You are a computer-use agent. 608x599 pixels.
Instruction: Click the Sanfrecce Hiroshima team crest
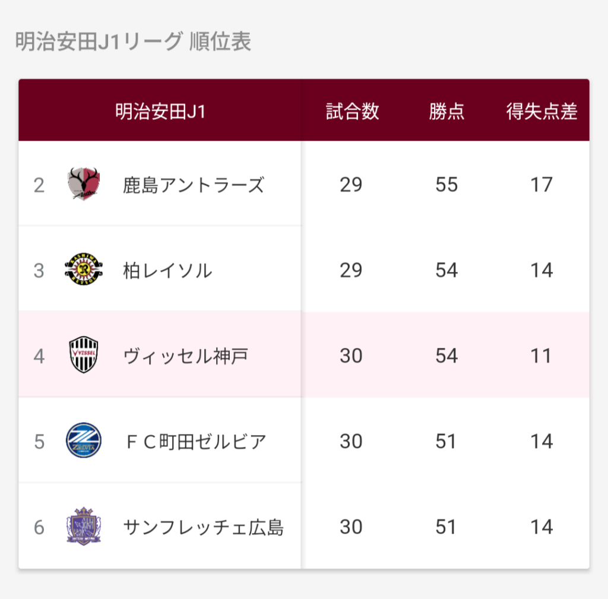84,526
